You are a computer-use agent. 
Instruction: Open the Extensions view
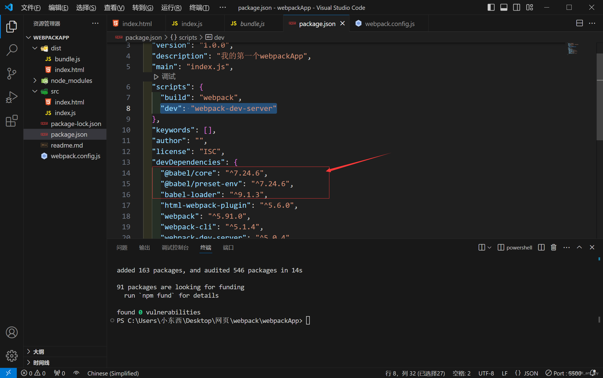click(11, 121)
